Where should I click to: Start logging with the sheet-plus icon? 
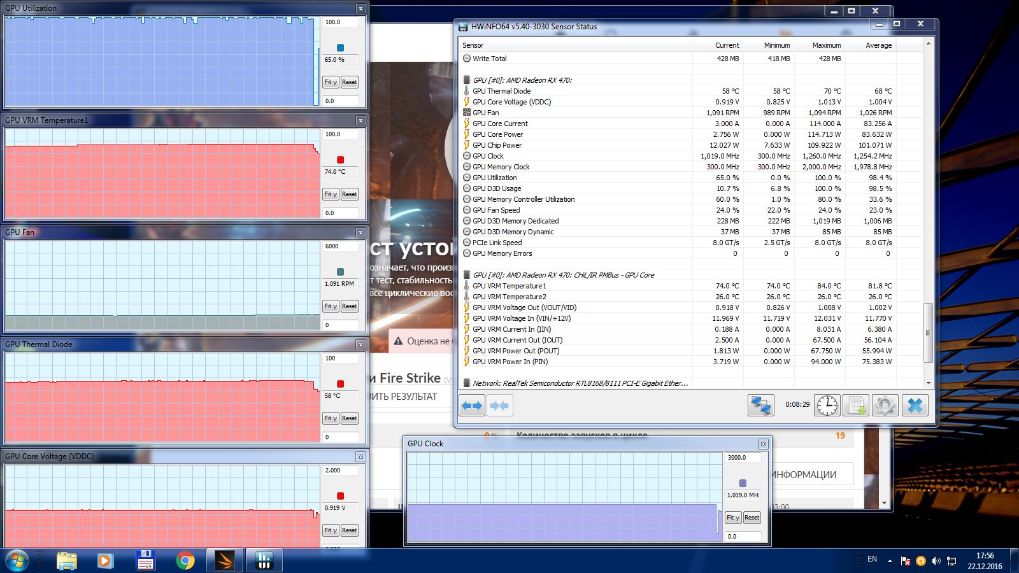[x=856, y=406]
